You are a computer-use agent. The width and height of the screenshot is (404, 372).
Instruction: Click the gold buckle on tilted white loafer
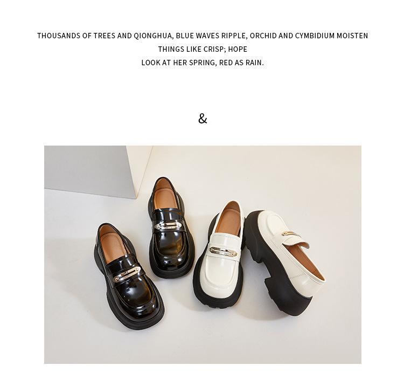coord(290,233)
